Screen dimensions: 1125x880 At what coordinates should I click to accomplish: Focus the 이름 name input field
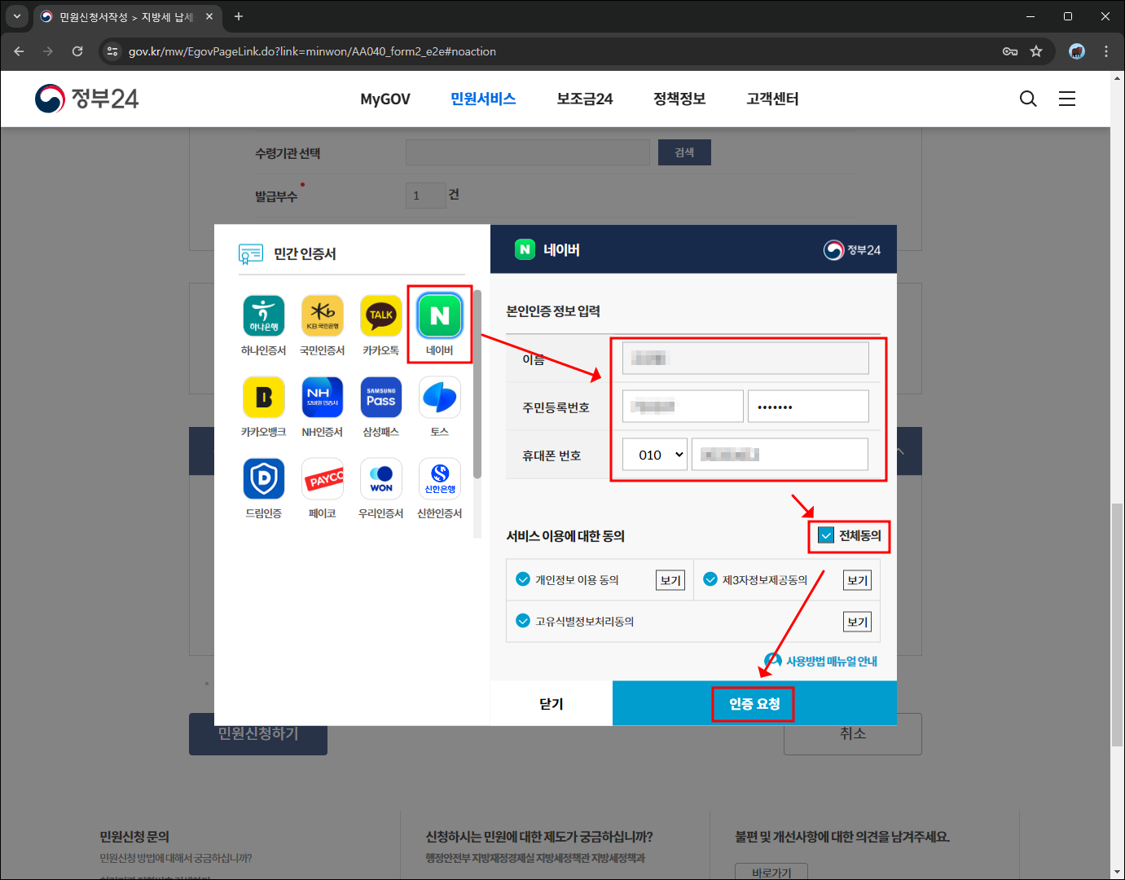pos(745,358)
